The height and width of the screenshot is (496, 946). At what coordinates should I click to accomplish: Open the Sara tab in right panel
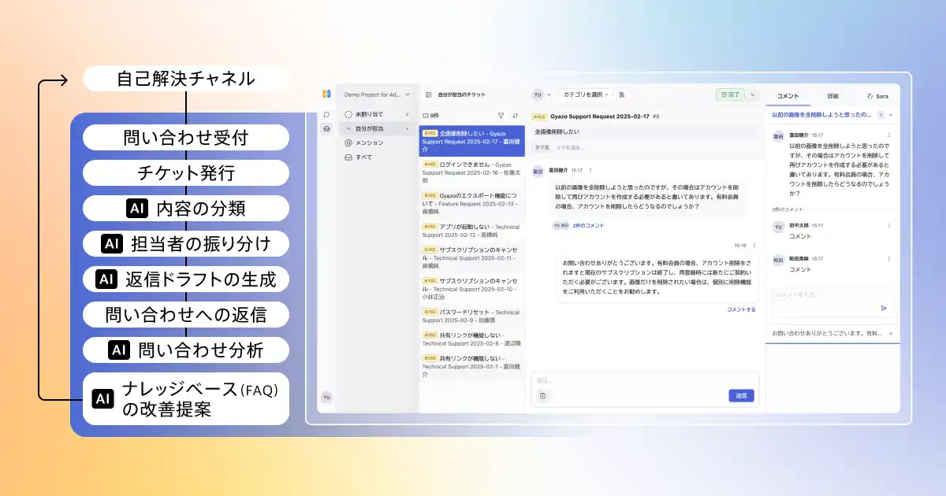pyautogui.click(x=877, y=95)
